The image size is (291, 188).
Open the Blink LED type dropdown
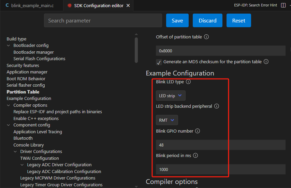pos(171,96)
